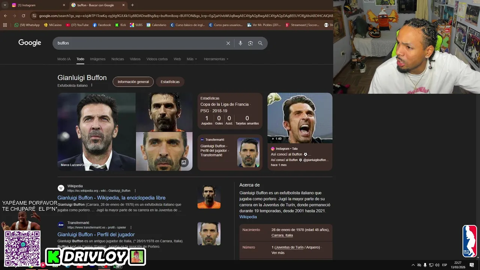Open the Calendario bookmark

coord(156,25)
